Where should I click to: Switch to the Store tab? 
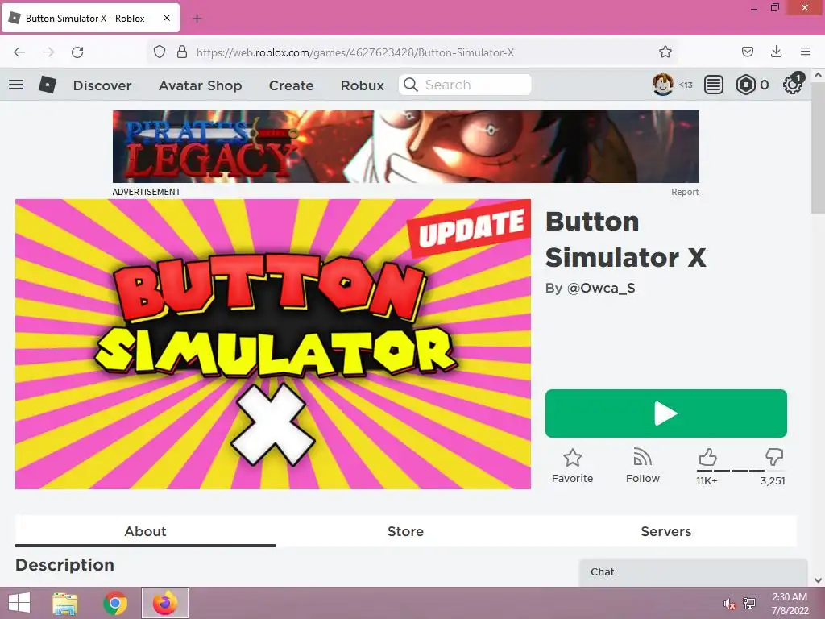[x=405, y=531]
